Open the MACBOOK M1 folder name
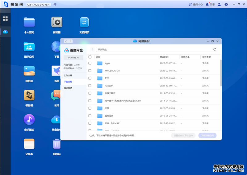Viewport: 247px width, 175px height. point(112,71)
